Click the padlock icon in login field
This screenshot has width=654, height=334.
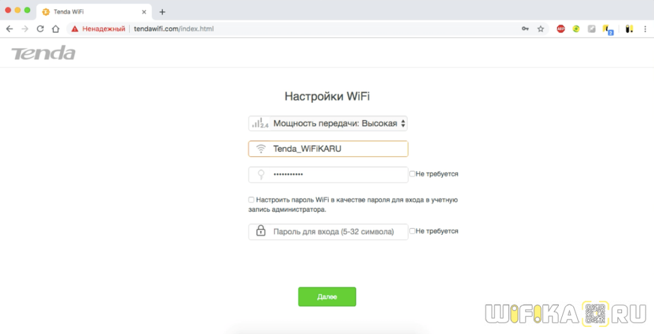(x=261, y=231)
